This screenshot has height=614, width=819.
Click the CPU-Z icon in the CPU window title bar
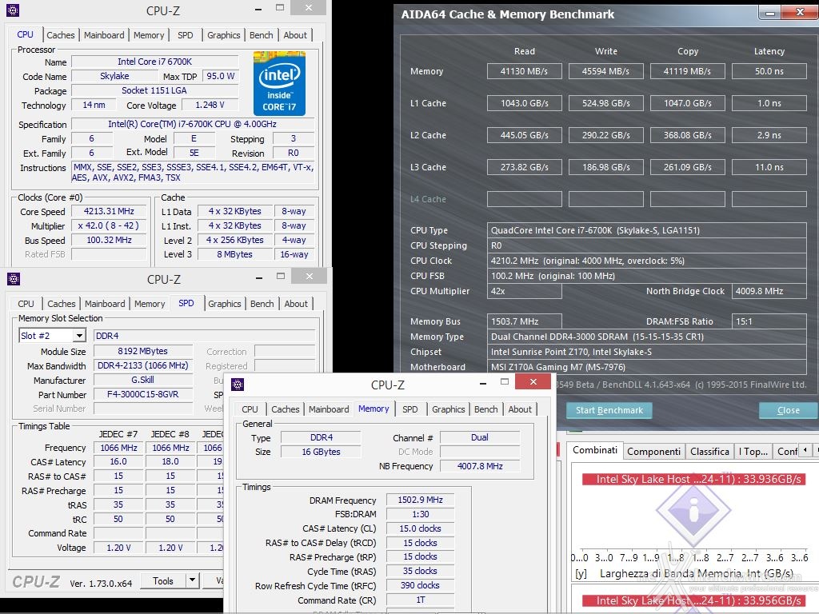point(13,10)
